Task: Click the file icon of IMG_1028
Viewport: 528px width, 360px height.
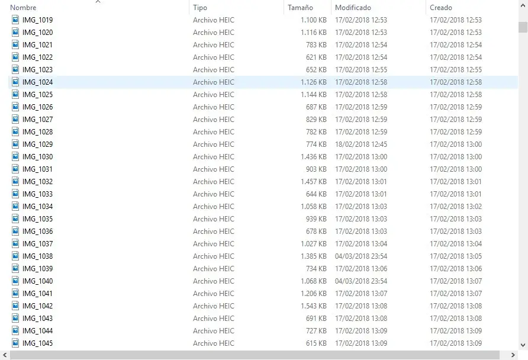Action: tap(15, 131)
